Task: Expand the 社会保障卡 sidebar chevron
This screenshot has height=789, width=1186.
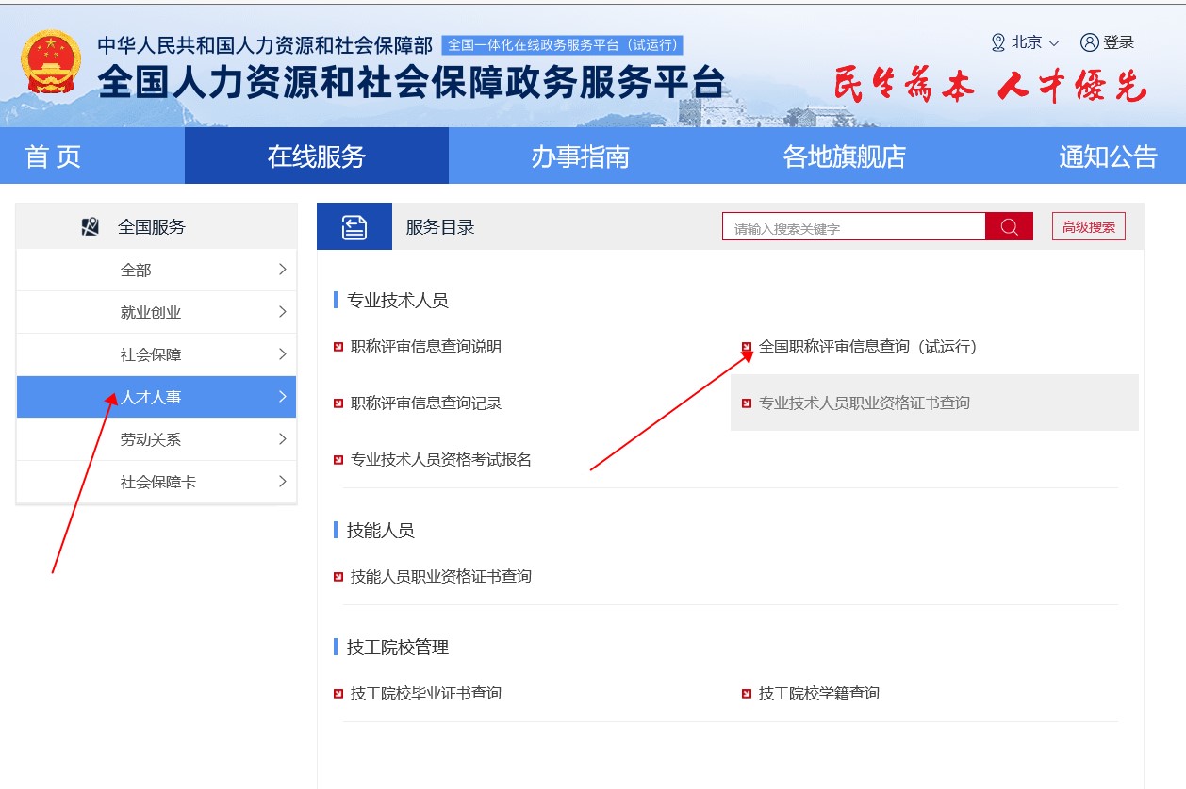Action: click(282, 482)
